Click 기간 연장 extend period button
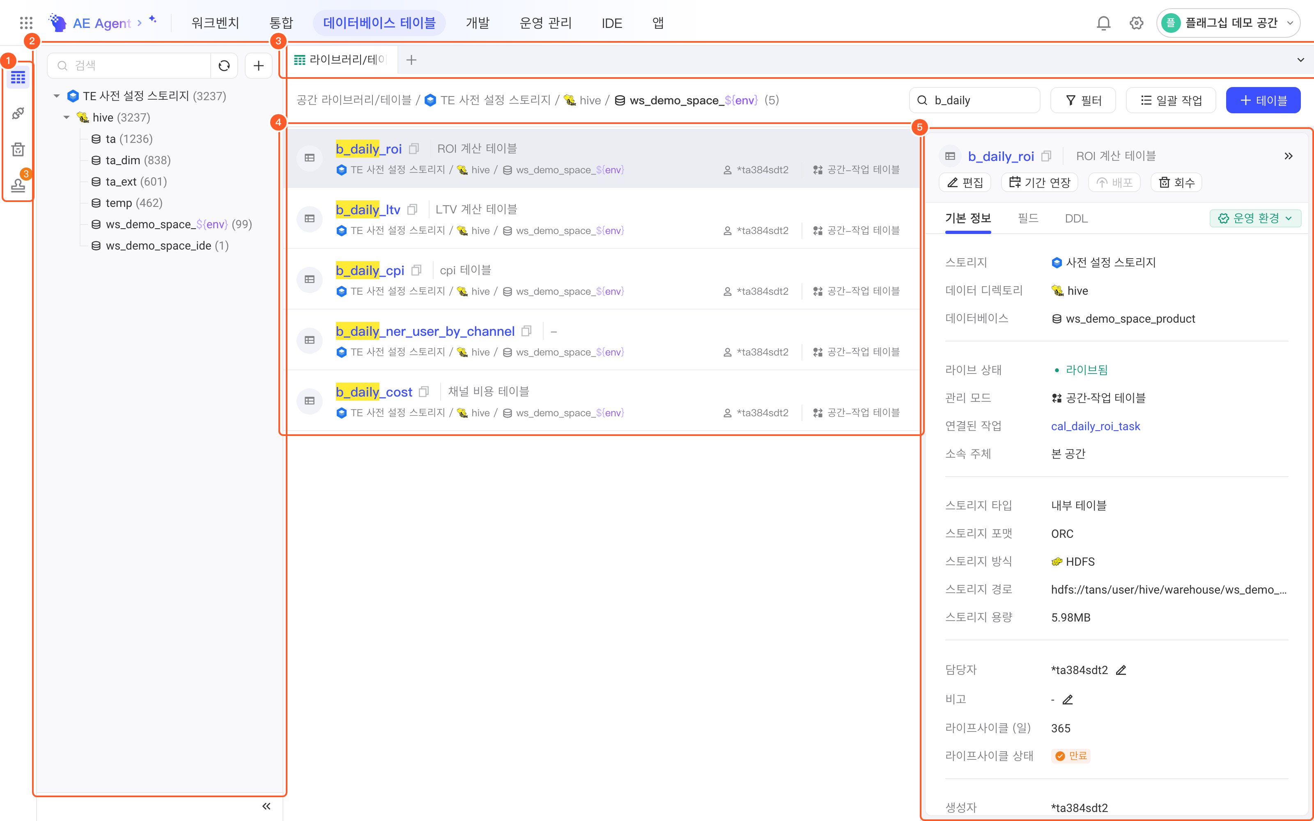Image resolution: width=1314 pixels, height=821 pixels. click(1039, 182)
